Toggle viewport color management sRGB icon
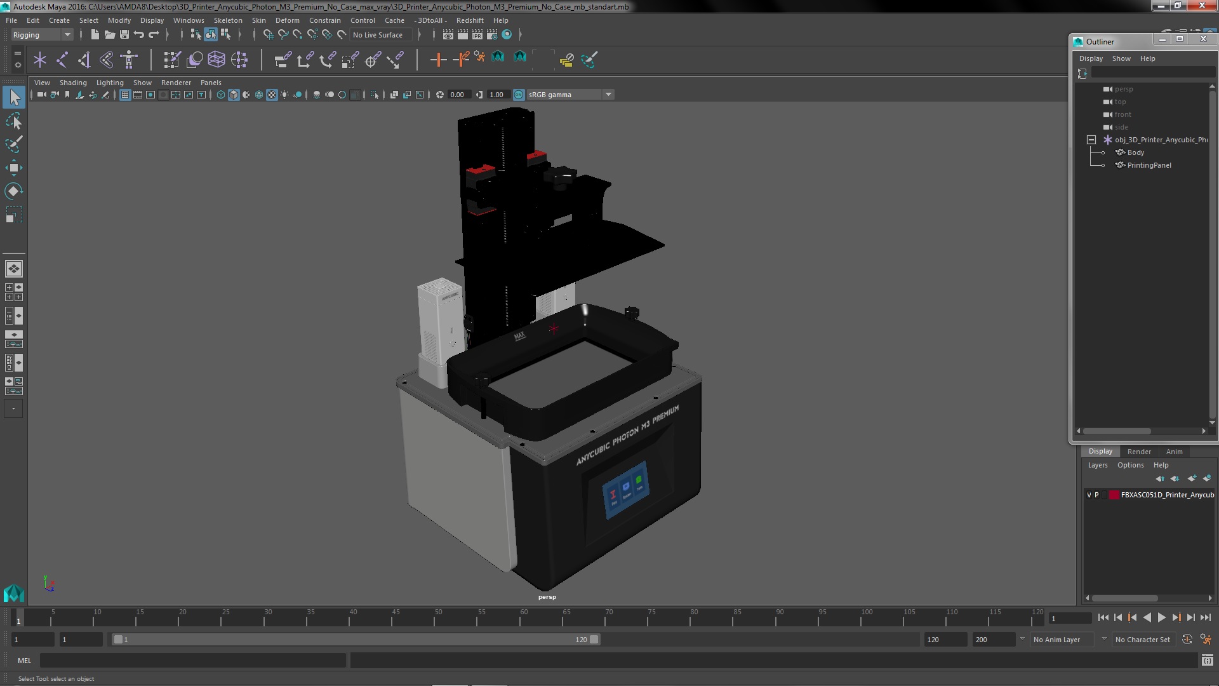1219x686 pixels. tap(519, 95)
